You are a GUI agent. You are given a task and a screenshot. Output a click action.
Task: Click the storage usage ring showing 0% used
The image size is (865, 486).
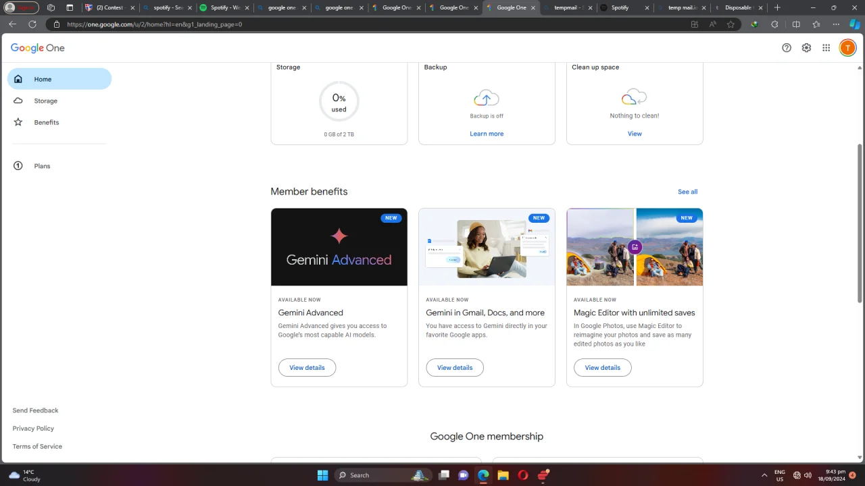(x=339, y=102)
